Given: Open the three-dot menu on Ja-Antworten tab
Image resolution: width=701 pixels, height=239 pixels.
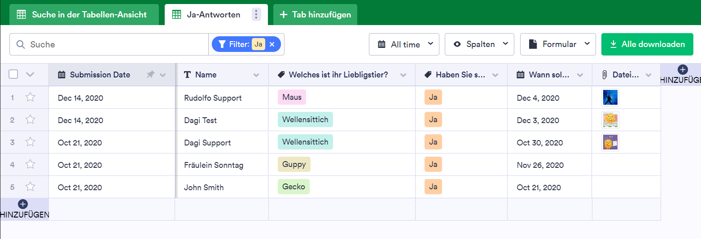Looking at the screenshot, I should pyautogui.click(x=256, y=15).
